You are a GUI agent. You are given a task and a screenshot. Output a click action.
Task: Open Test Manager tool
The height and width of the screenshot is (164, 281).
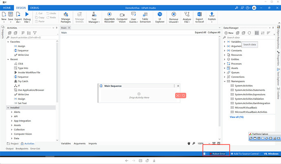(94, 17)
